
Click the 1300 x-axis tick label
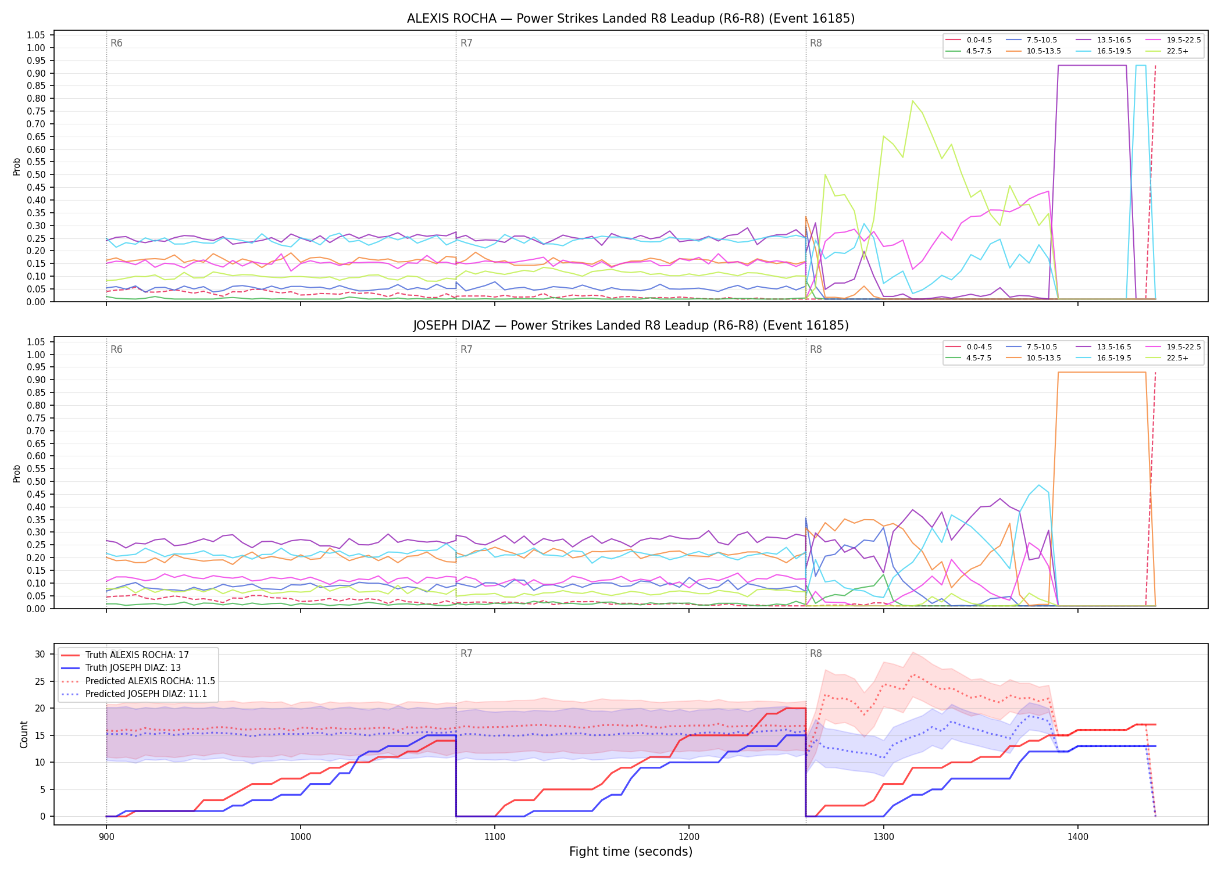tap(883, 837)
